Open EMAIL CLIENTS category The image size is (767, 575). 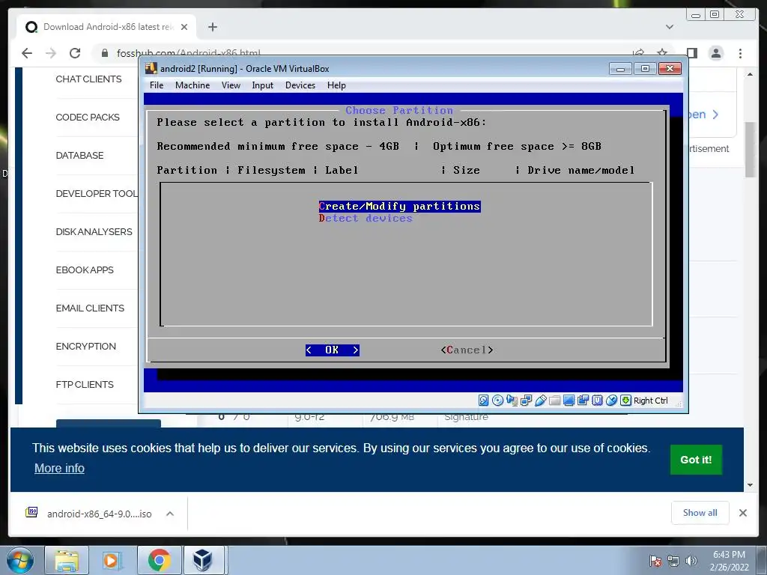(x=90, y=308)
